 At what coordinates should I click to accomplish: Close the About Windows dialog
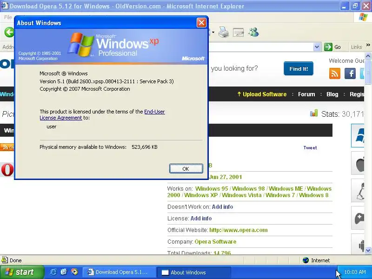pyautogui.click(x=201, y=23)
